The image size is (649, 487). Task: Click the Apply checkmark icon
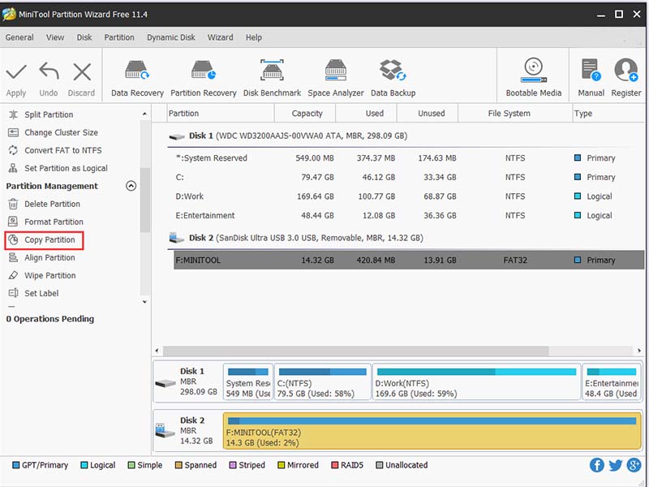tap(16, 72)
